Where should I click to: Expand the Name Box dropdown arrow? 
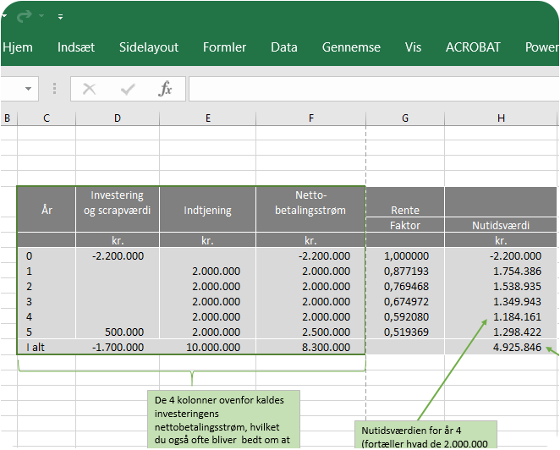[x=30, y=89]
